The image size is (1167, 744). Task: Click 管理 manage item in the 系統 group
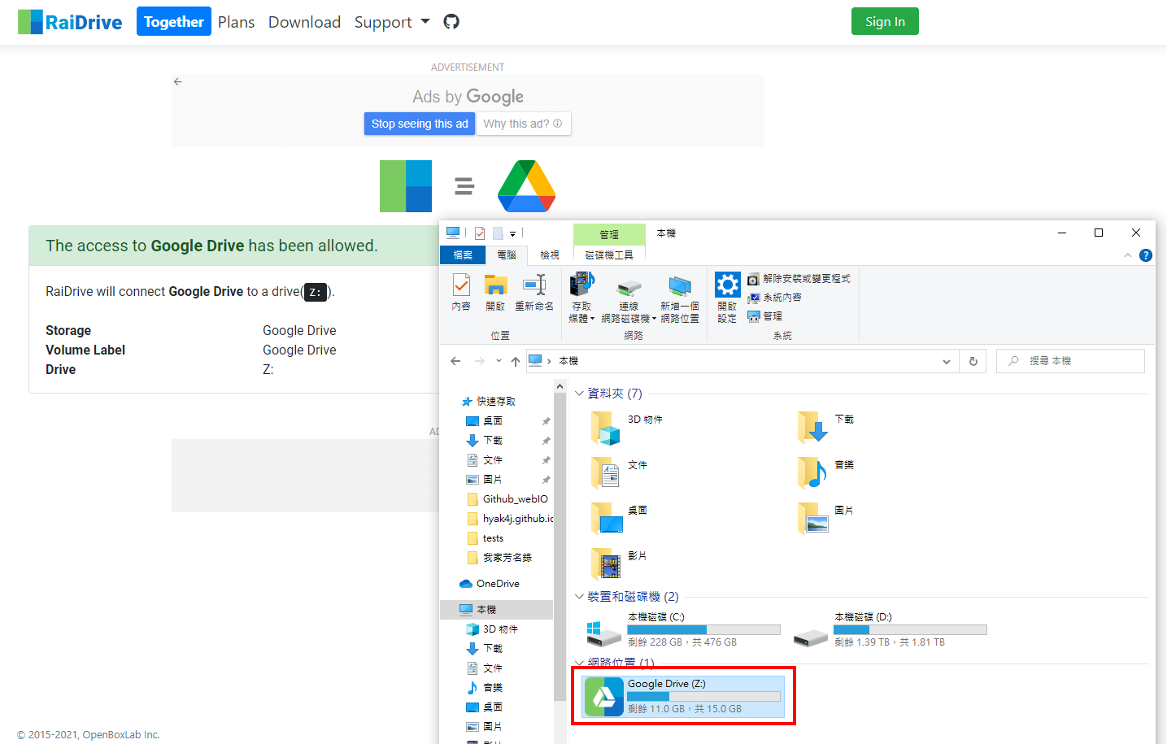[x=764, y=316]
